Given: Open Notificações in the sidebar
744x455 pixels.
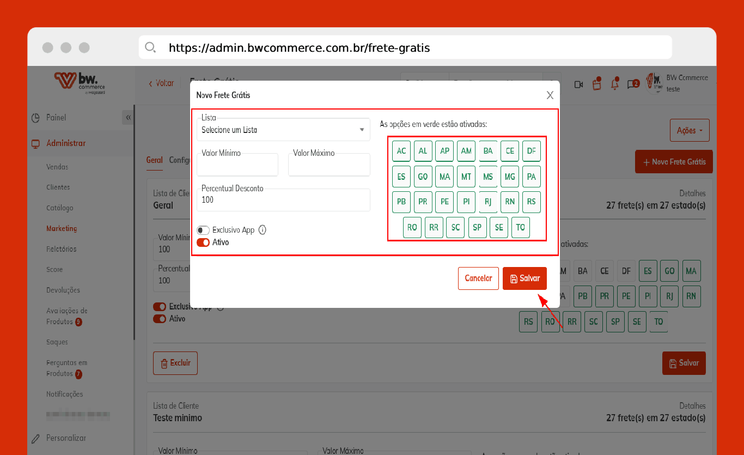Looking at the screenshot, I should [65, 394].
